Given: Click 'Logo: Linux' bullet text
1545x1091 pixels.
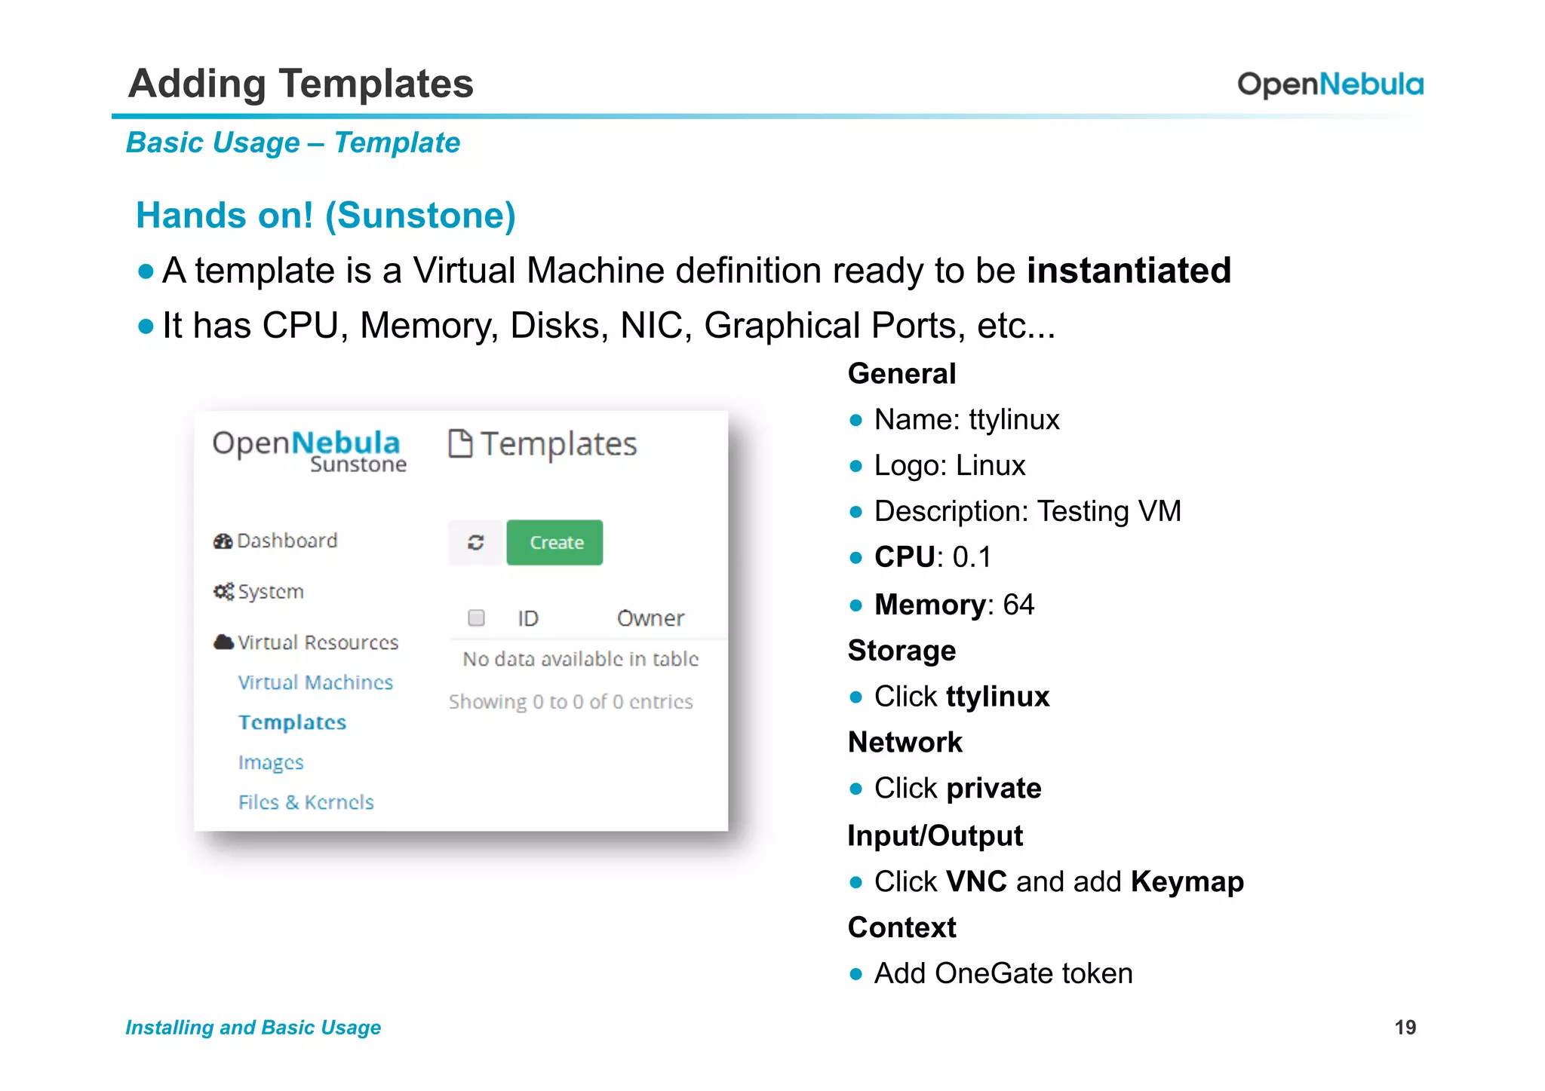Looking at the screenshot, I should (x=950, y=465).
